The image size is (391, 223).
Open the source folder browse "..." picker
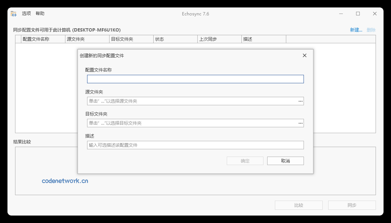[301, 101]
